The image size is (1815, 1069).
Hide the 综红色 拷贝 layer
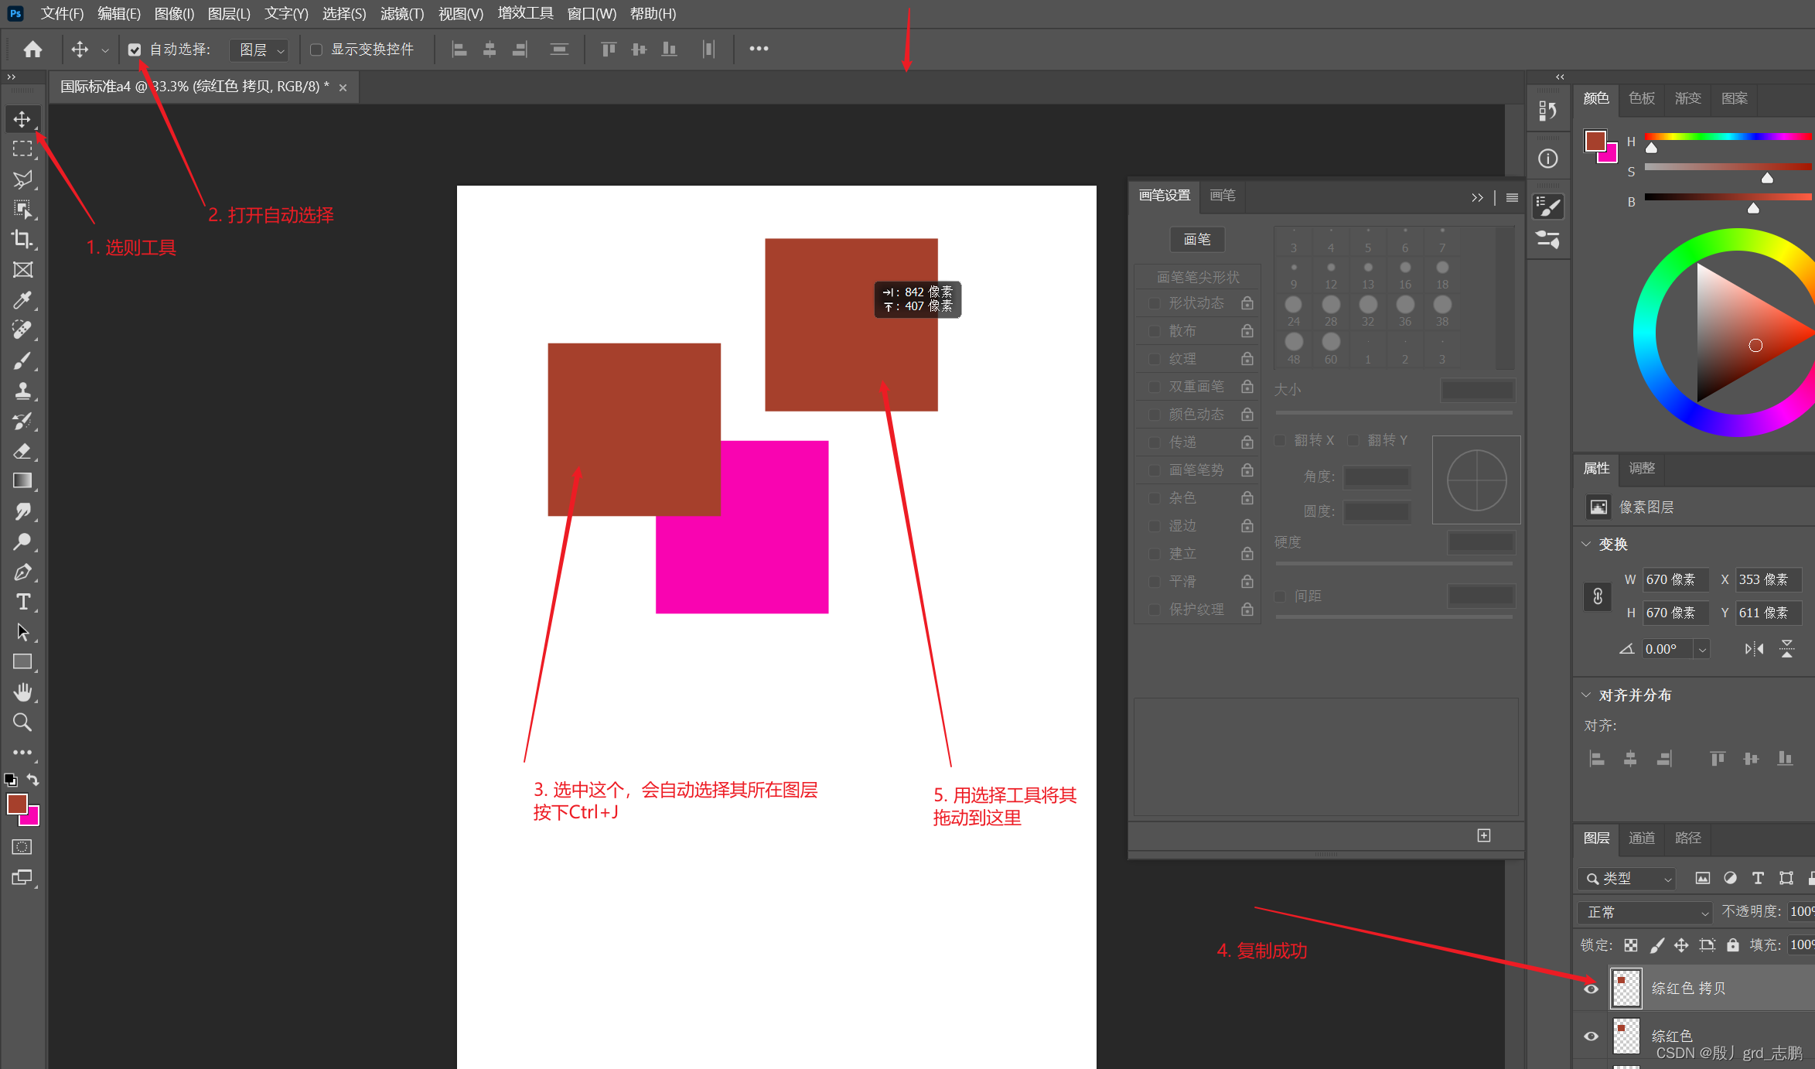[1591, 989]
